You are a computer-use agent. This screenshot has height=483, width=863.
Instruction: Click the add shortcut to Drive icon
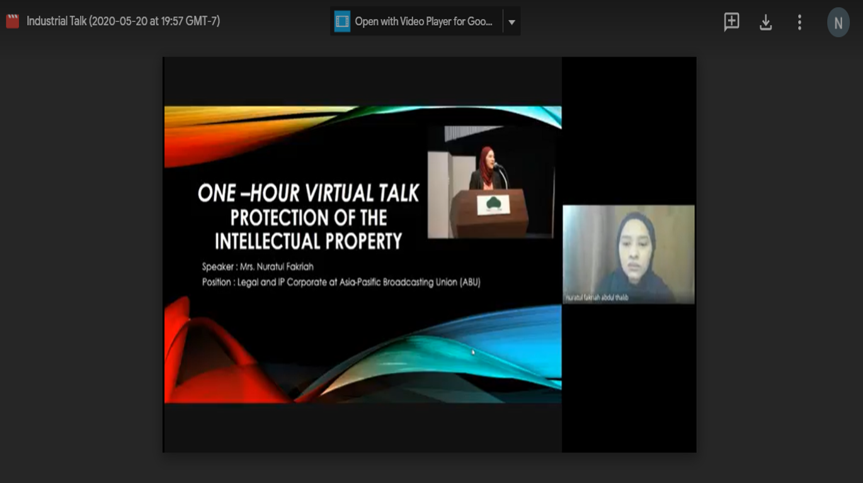coord(731,22)
